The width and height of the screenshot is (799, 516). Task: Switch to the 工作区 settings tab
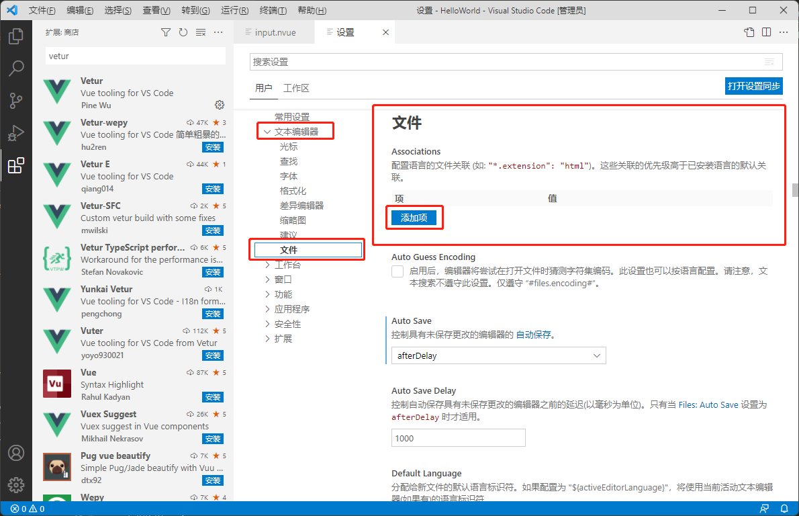coord(297,87)
